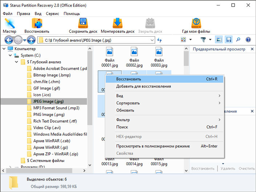
Task: Select file Файл 00015.jpg
Action: (159, 162)
